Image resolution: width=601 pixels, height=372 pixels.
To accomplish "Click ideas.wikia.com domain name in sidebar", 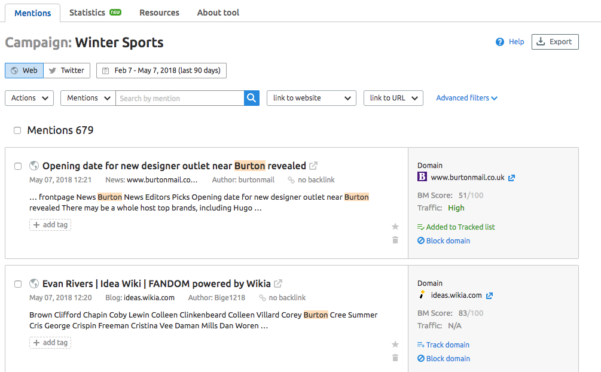I will click(x=456, y=295).
